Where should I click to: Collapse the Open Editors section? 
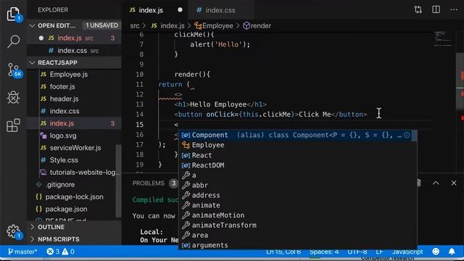coord(74,25)
